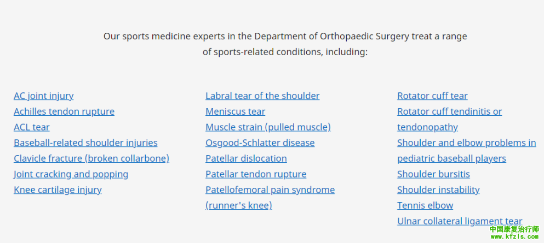The image size is (544, 243).
Task: Open the Knee cartilage injury link
Action: [x=58, y=189]
